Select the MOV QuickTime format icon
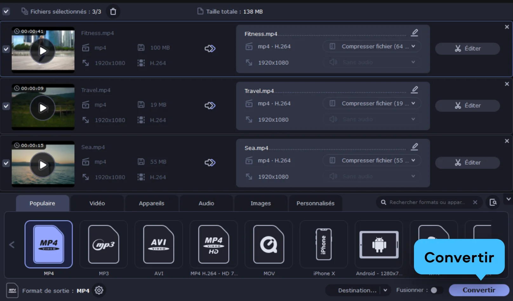This screenshot has width=513, height=301. pos(269,244)
